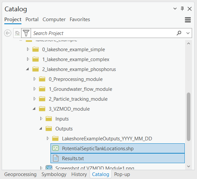Switch to the Portal tab
Image resolution: width=197 pixels, height=179 pixels.
point(32,19)
